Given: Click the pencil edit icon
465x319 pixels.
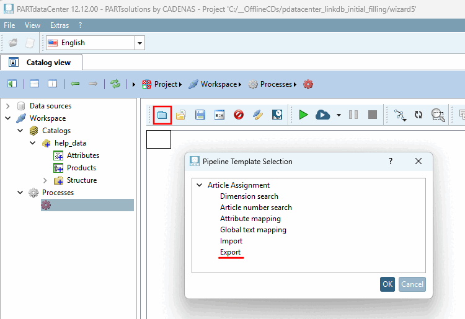Looking at the screenshot, I should coord(258,115).
